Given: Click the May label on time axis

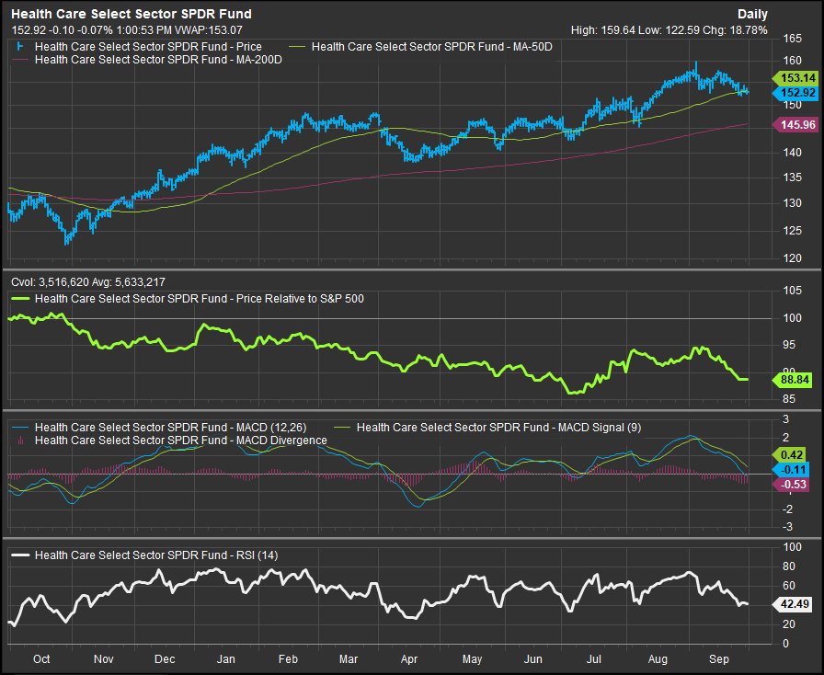Looking at the screenshot, I should [x=473, y=659].
